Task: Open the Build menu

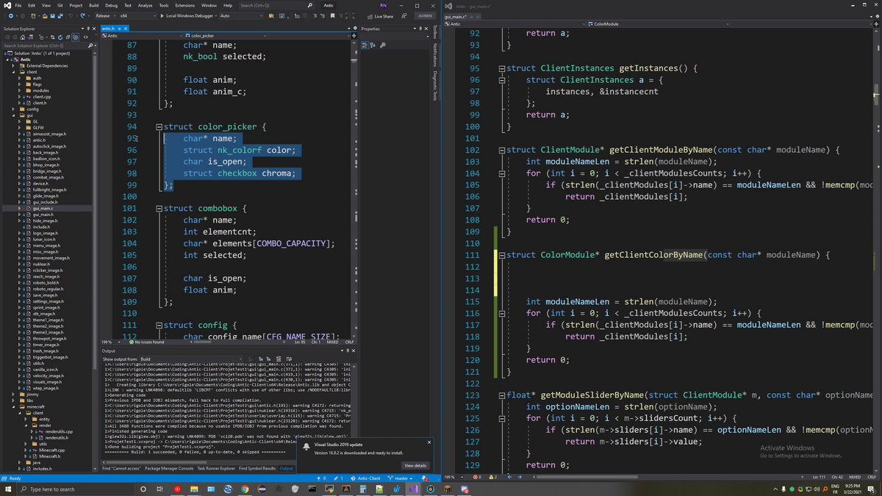Action: [93, 5]
